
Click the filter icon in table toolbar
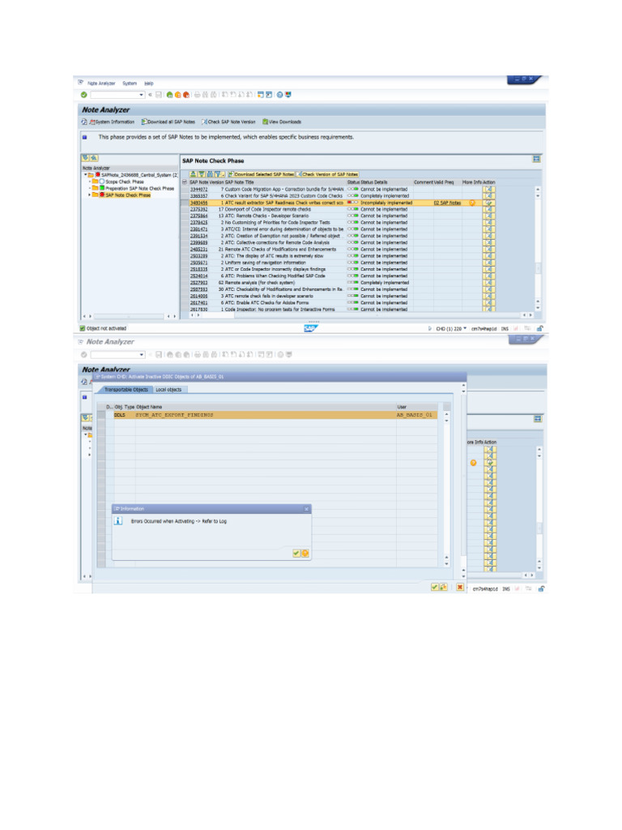coord(218,174)
